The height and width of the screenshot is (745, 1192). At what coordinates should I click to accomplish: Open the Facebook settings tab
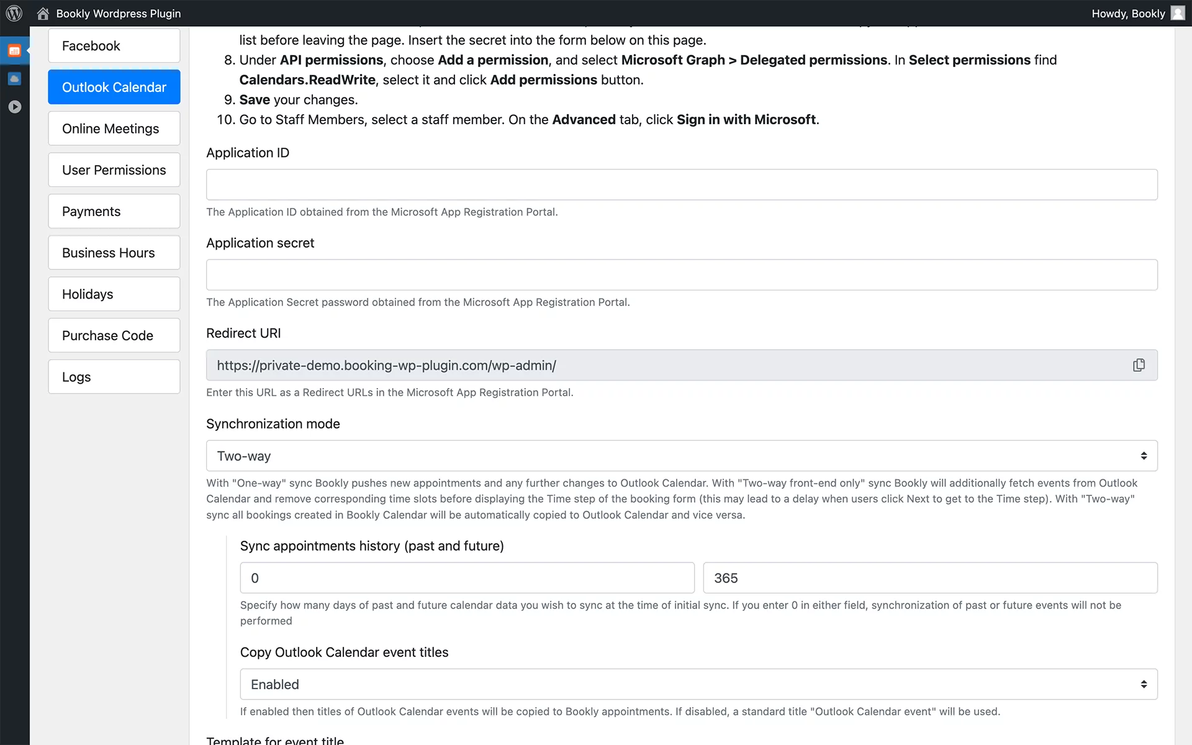[114, 46]
